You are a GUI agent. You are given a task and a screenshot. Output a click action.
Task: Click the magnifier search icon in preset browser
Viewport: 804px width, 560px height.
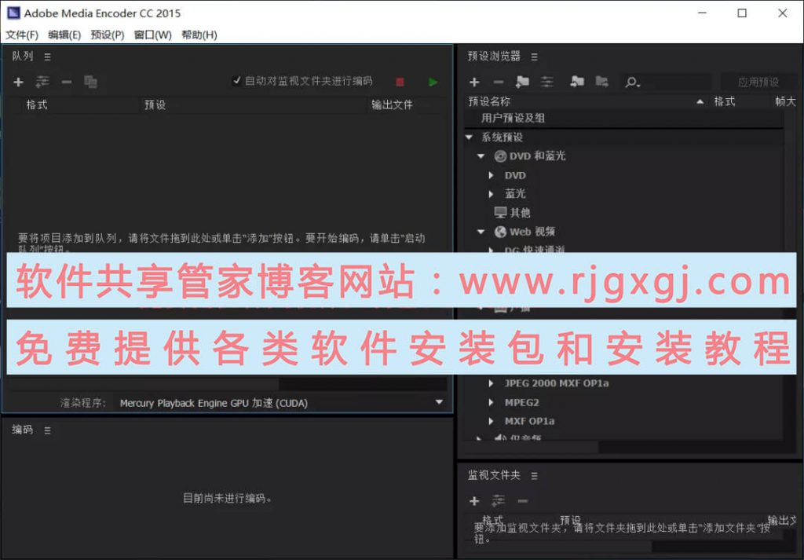click(x=632, y=82)
